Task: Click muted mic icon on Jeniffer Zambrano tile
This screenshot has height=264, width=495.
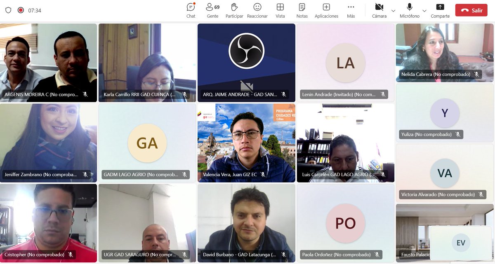Action: [85, 175]
